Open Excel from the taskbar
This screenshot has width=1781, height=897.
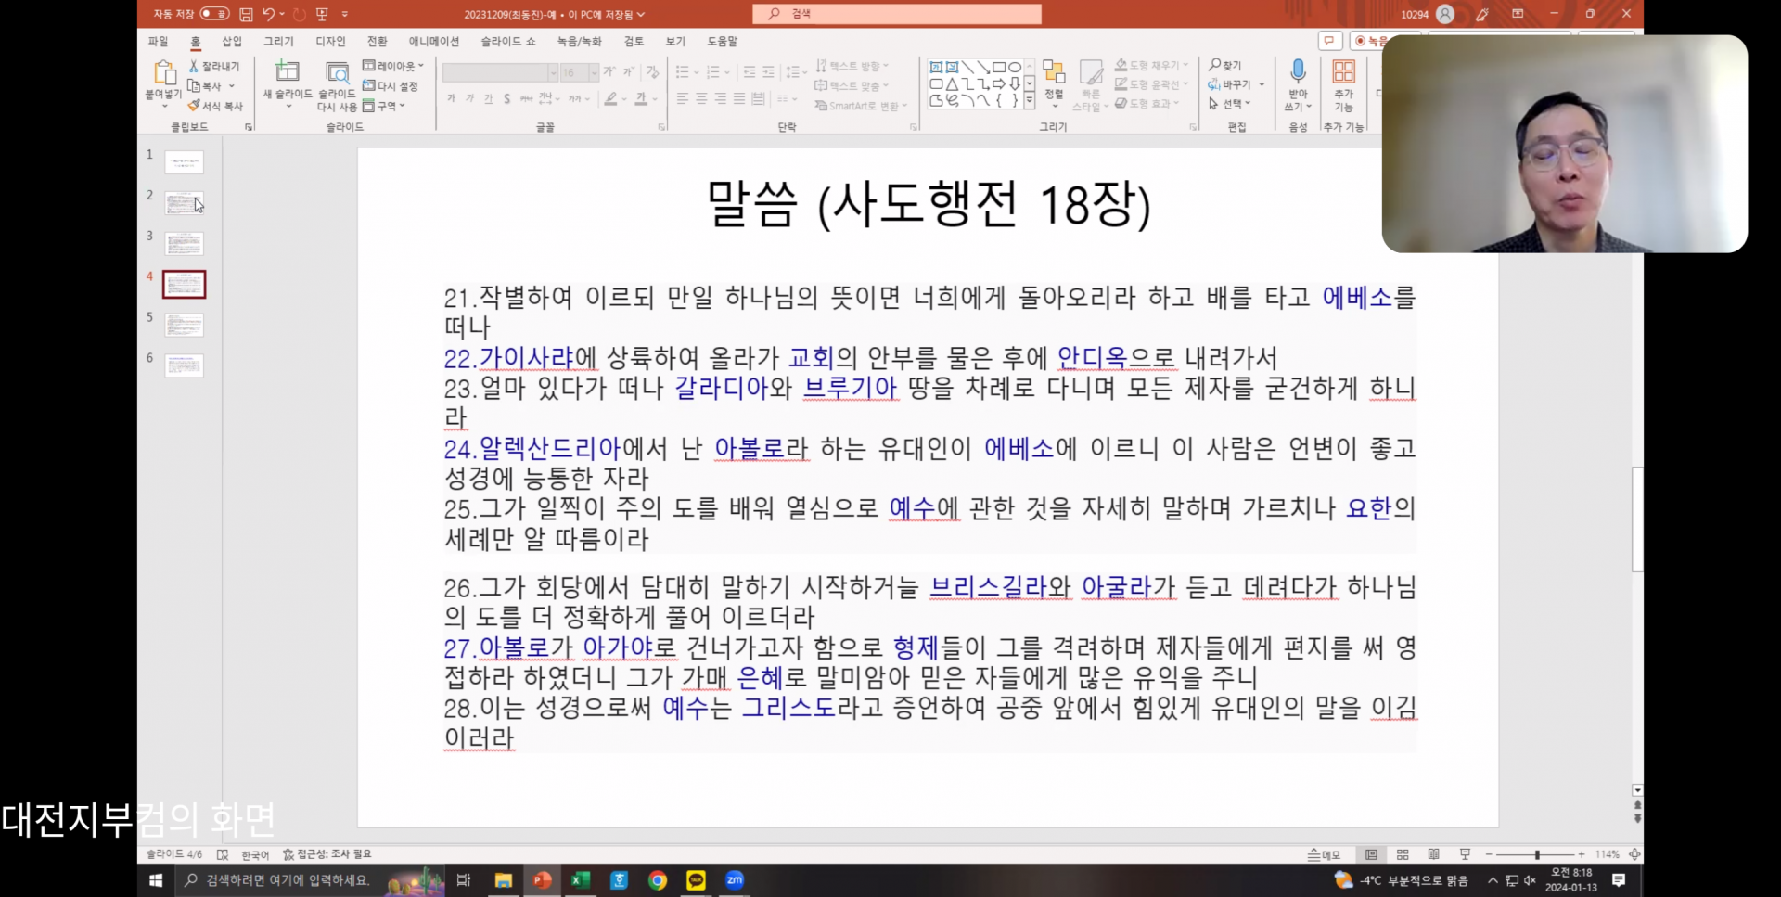point(581,880)
